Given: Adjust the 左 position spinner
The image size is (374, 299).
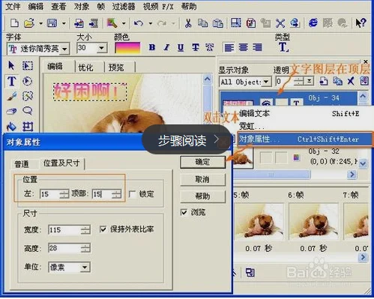Looking at the screenshot, I should click(64, 194).
